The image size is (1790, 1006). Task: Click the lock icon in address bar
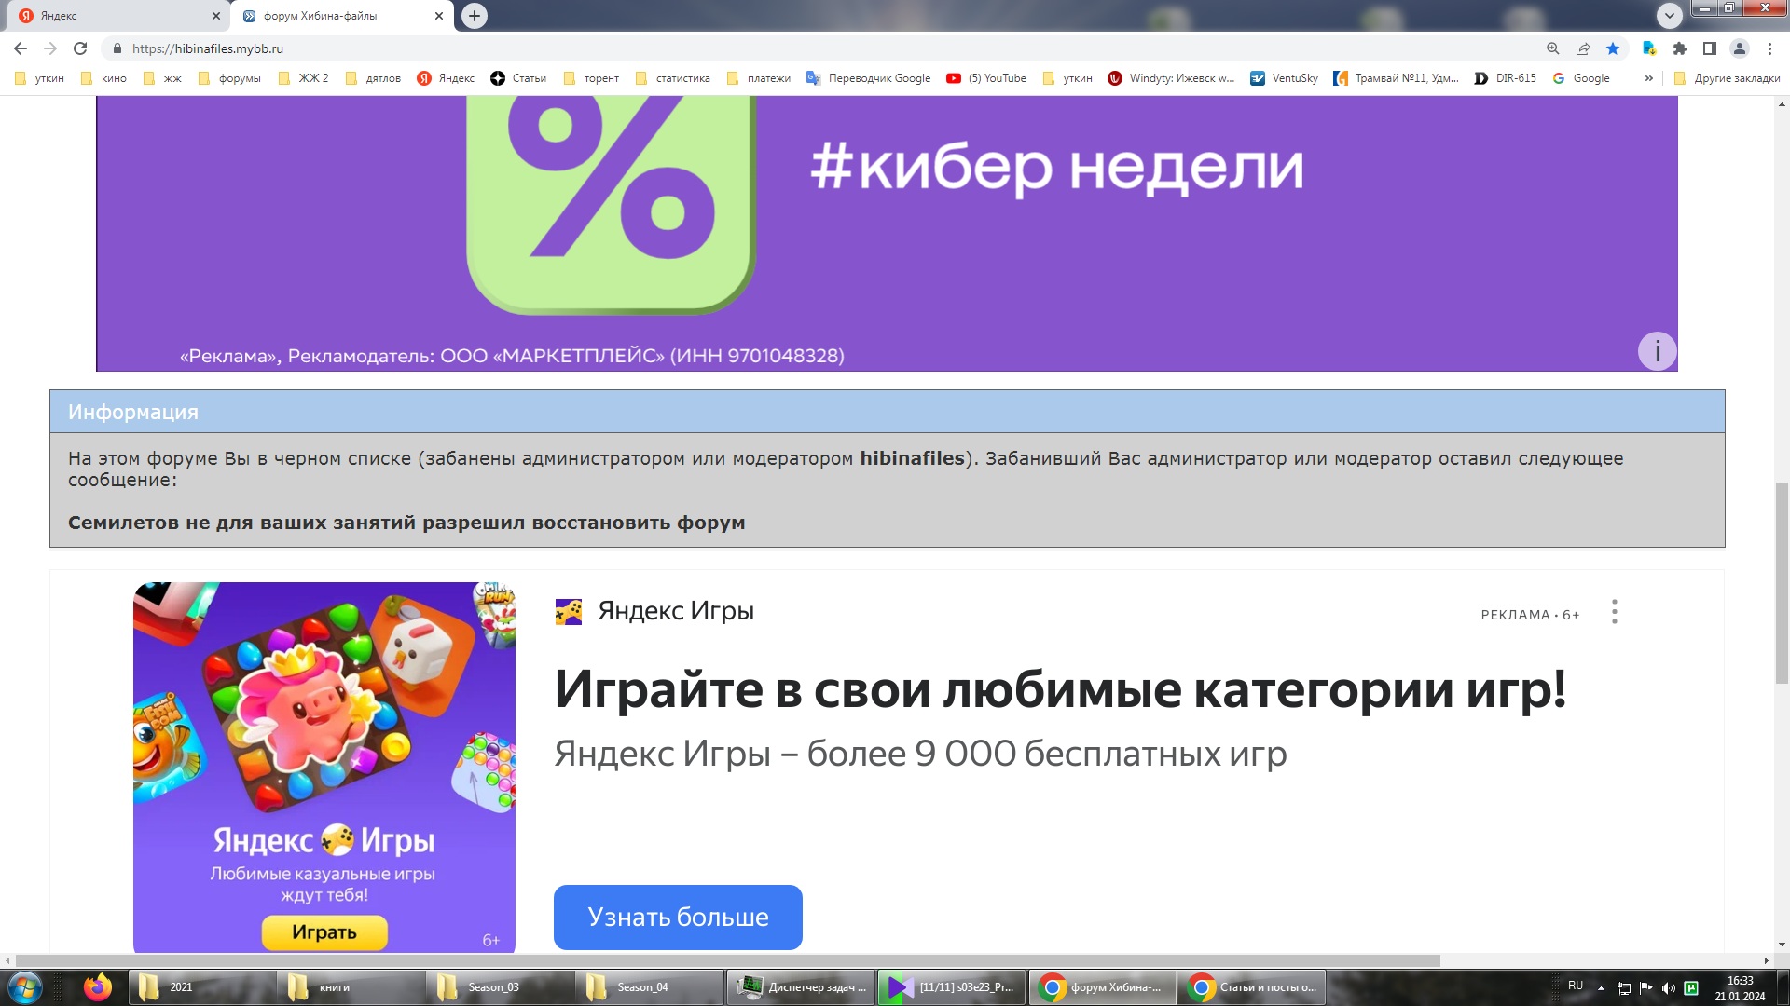[x=117, y=48]
